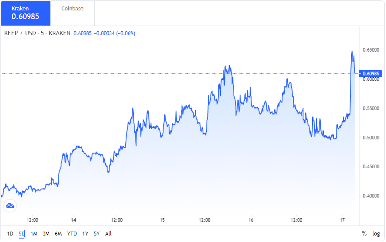Click the date label 16 on the time axis
The width and height of the screenshot is (386, 242).
click(x=251, y=220)
